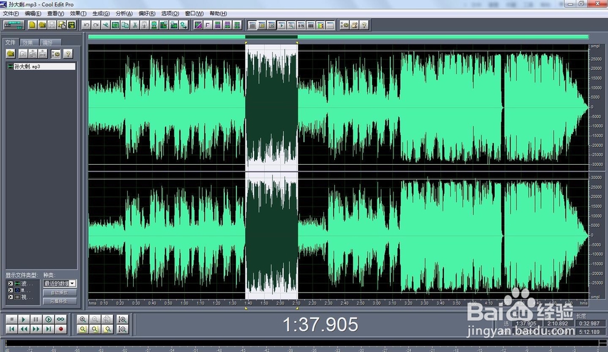
Task: Click the top yellow selection end marker
Action: (297, 43)
